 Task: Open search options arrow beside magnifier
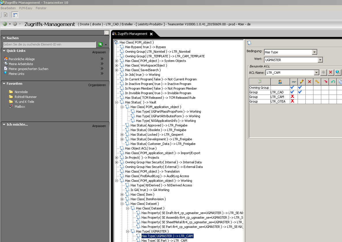[x=106, y=45]
